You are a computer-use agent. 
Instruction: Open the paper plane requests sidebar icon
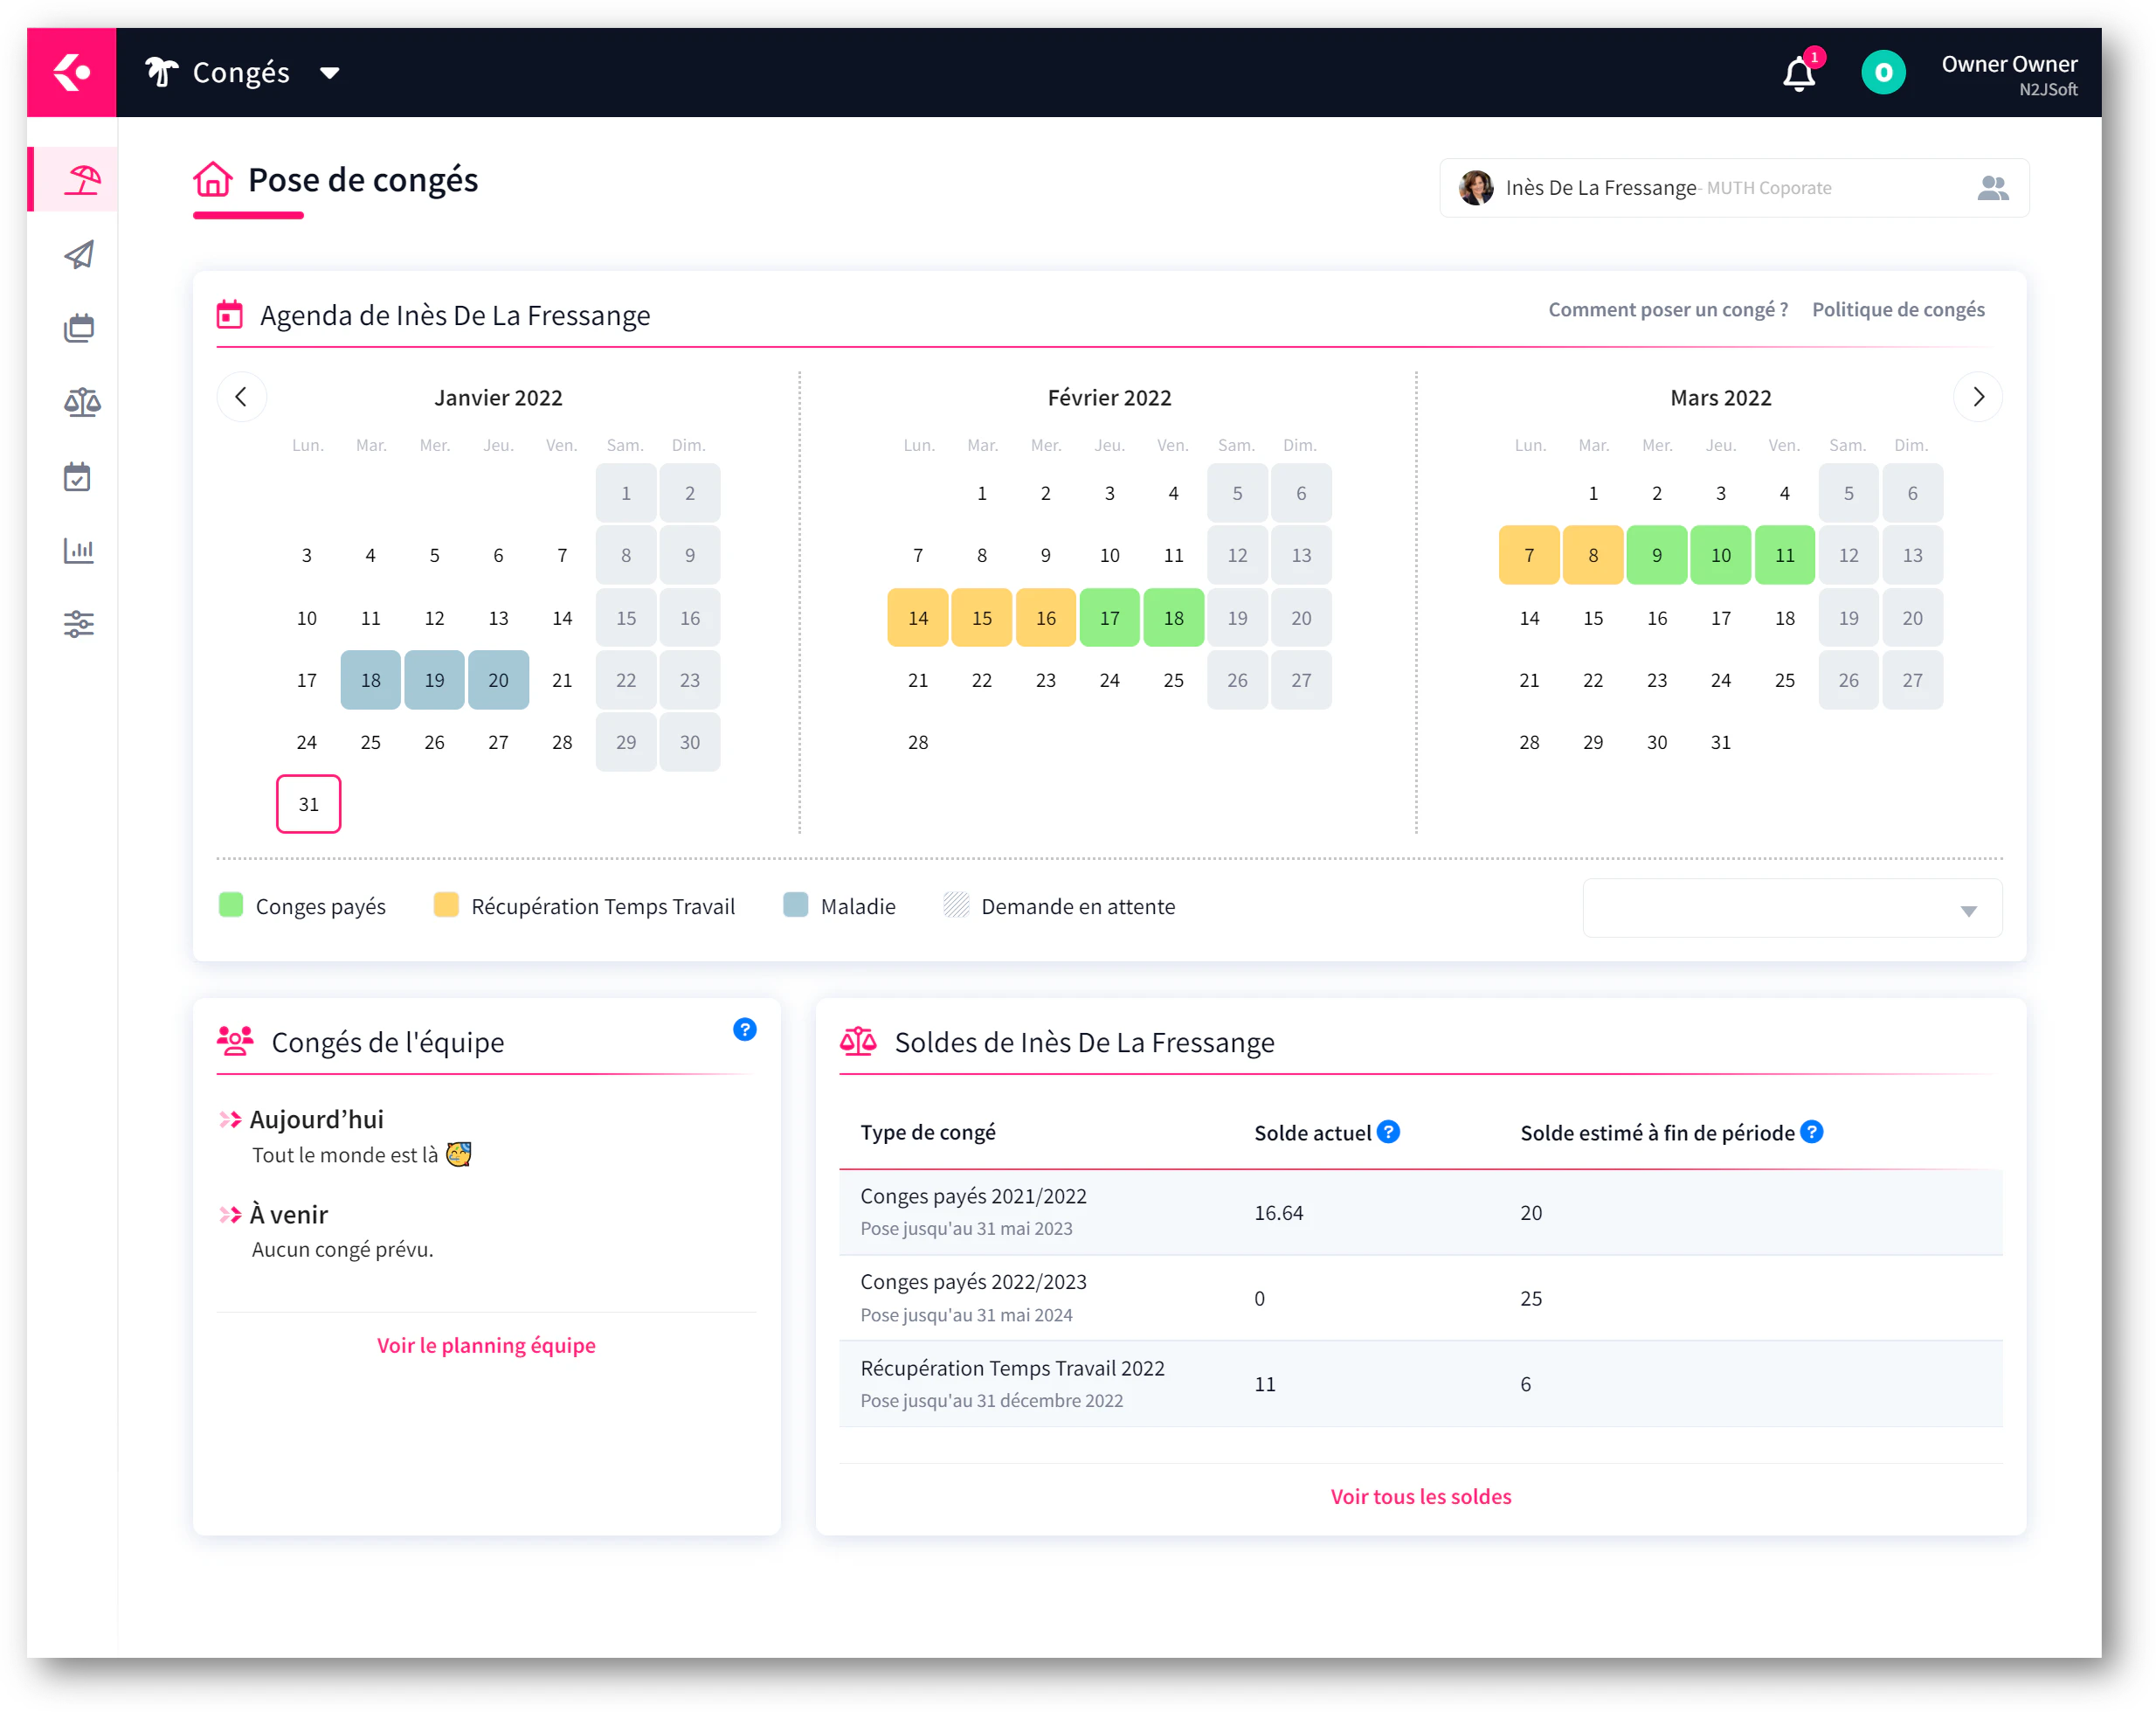click(82, 255)
